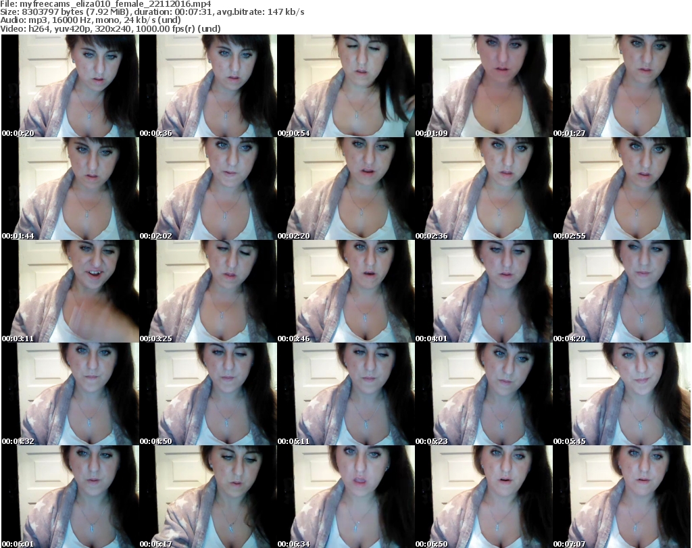Screen dimensions: 692x548
Task: Pick the thumbnail timestamped 00:04:01
Action: tap(484, 291)
